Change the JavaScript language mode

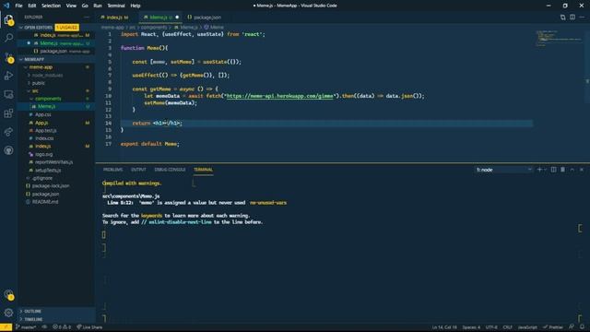pos(527,327)
